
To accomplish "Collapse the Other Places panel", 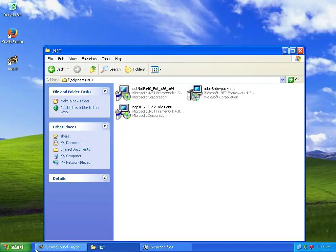I will [x=105, y=126].
